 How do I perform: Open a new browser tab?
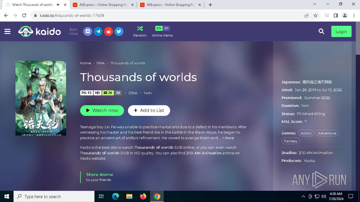point(210,5)
